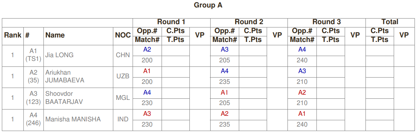Image resolution: width=416 pixels, height=134 pixels.
Task: Click red opponent A3 in MANISHA's Round 1
Action: tap(147, 114)
